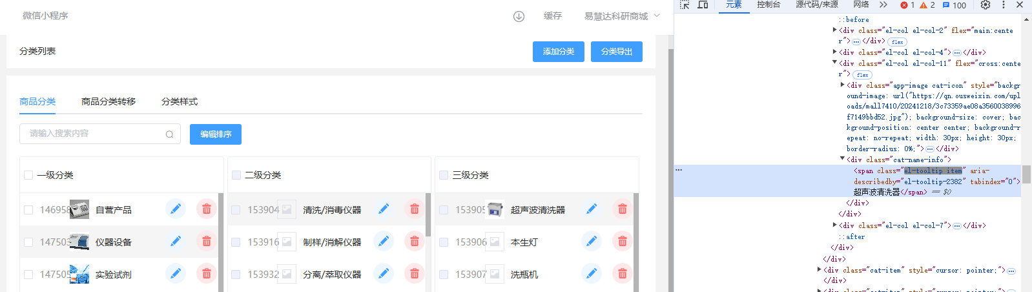Click the 添加分类 button
Screen dimensions: 1032x292
tap(559, 52)
